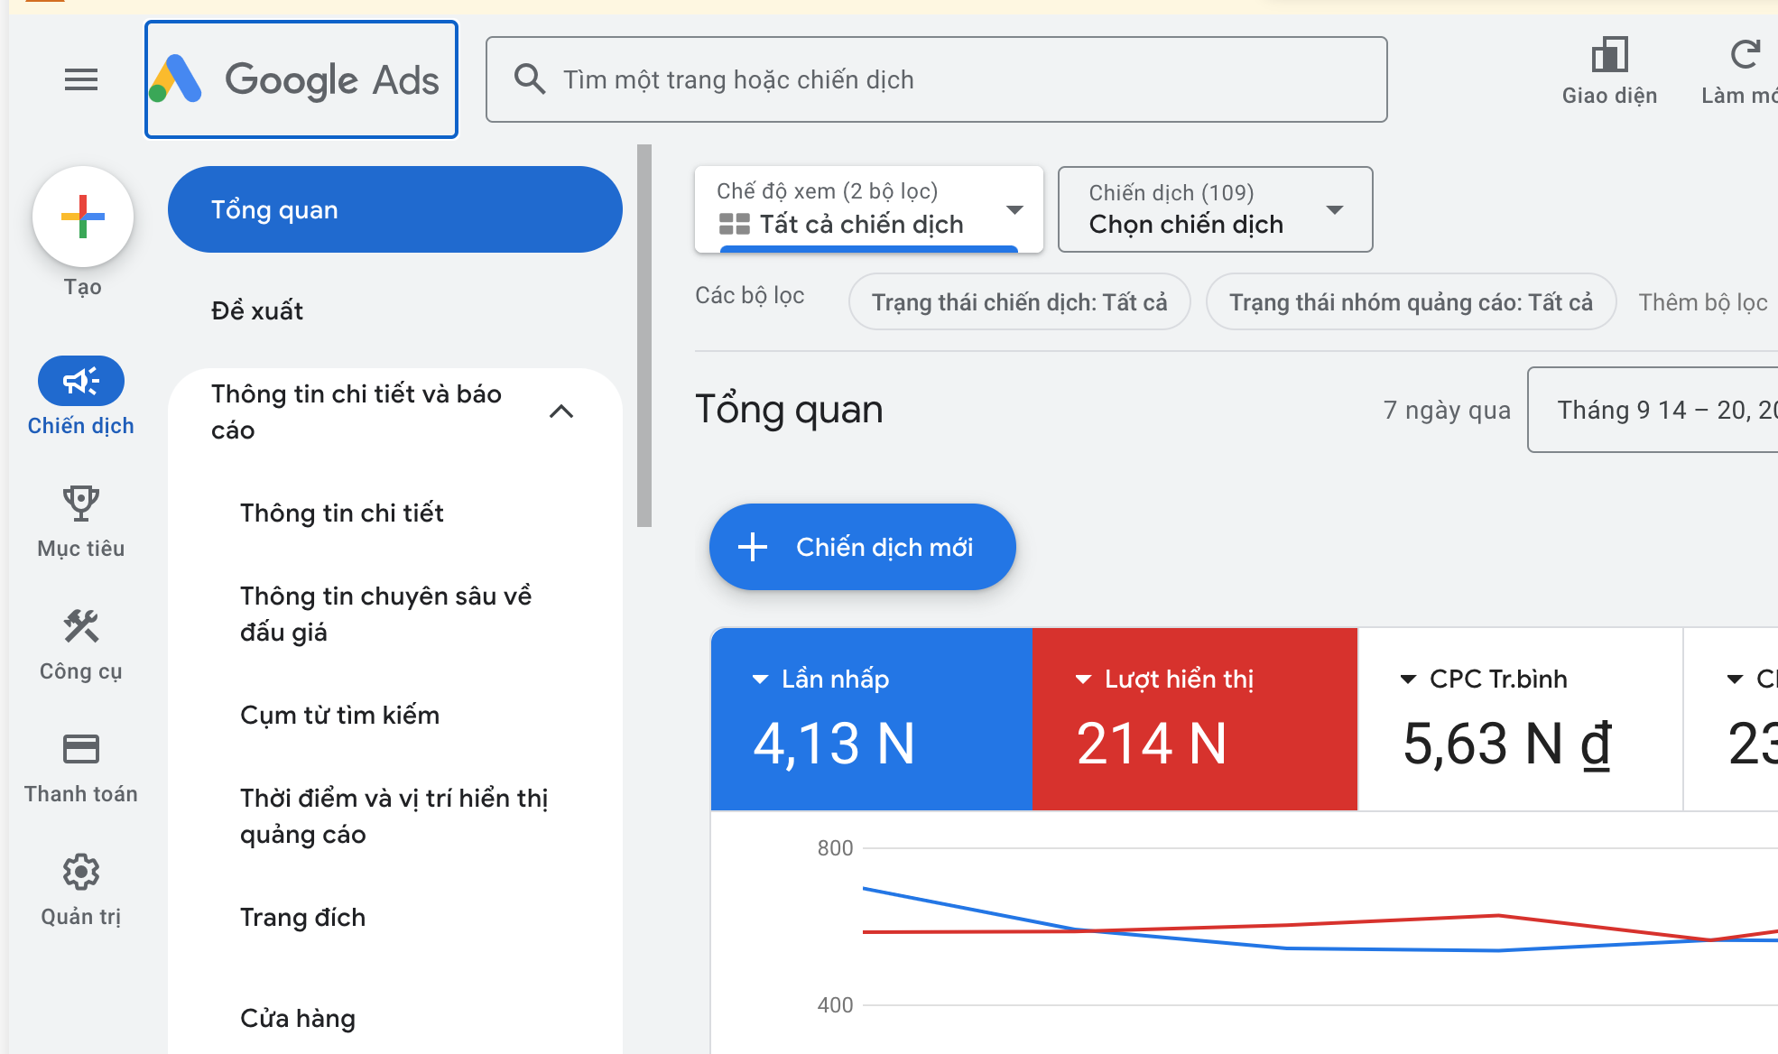
Task: Open the Chọn chiến dịch dropdown
Action: tap(1215, 209)
